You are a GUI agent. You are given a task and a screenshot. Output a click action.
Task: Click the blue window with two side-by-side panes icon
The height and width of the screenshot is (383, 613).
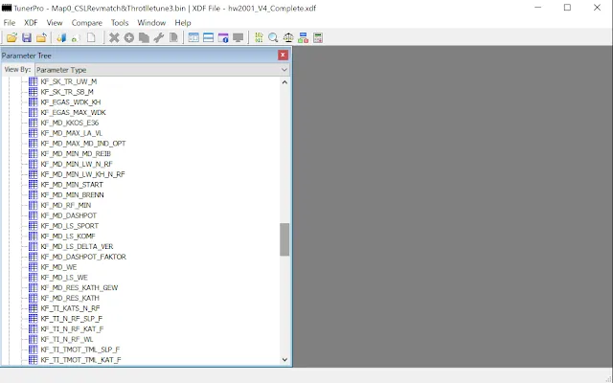click(193, 38)
